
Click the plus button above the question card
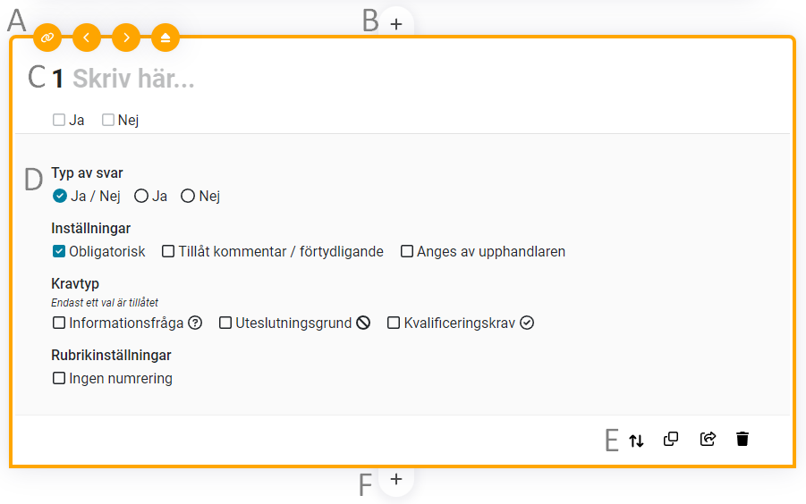pyautogui.click(x=396, y=23)
